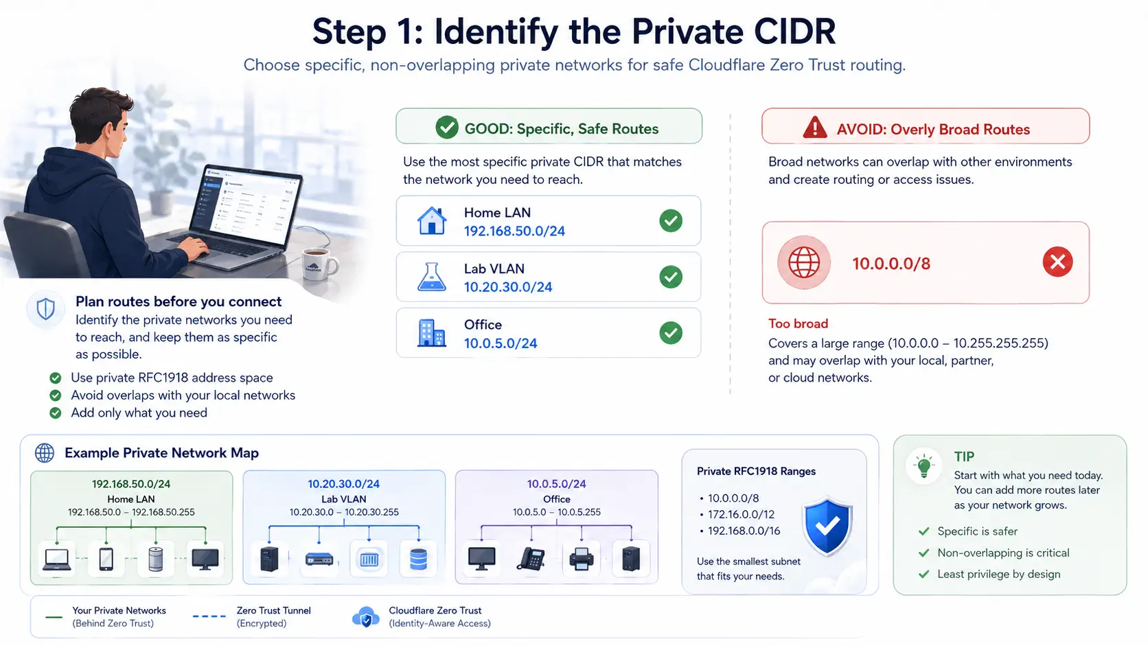The width and height of the screenshot is (1148, 646).
Task: Click the red globe icon beside 10.0.0.0/8
Action: tap(804, 262)
